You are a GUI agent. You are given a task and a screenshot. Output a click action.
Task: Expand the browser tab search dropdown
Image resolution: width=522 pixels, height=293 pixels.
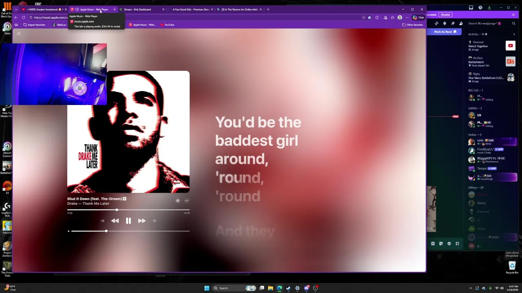click(x=16, y=9)
